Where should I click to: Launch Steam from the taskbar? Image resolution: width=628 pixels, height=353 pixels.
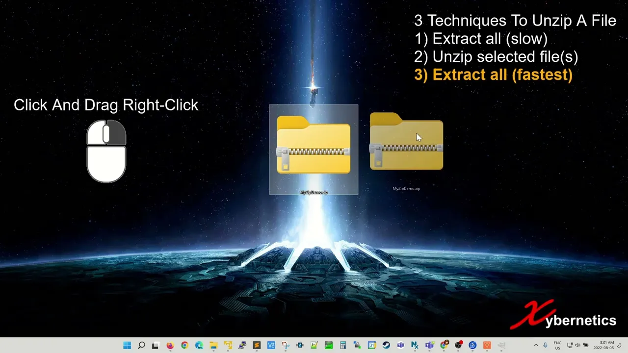pos(386,345)
